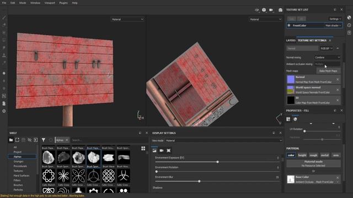Open the camera tab in Display Settings

pos(162,150)
